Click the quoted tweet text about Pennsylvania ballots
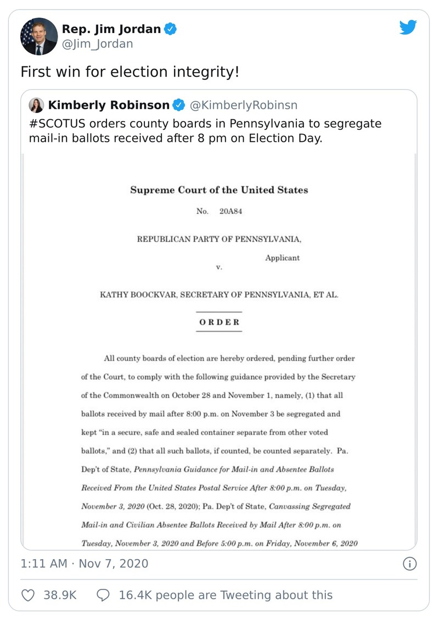The image size is (439, 624). 205,131
